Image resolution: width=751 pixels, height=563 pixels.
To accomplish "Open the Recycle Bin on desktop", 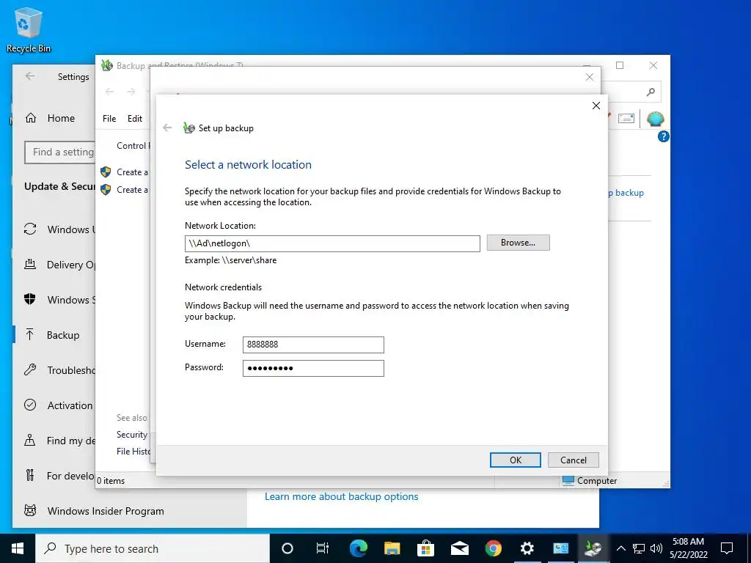I will pyautogui.click(x=29, y=30).
